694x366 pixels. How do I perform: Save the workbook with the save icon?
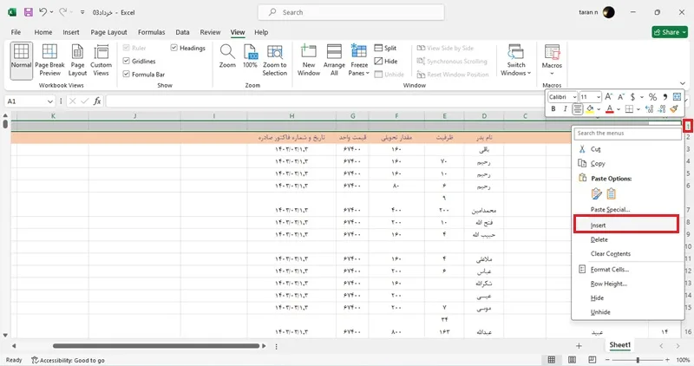click(x=29, y=12)
